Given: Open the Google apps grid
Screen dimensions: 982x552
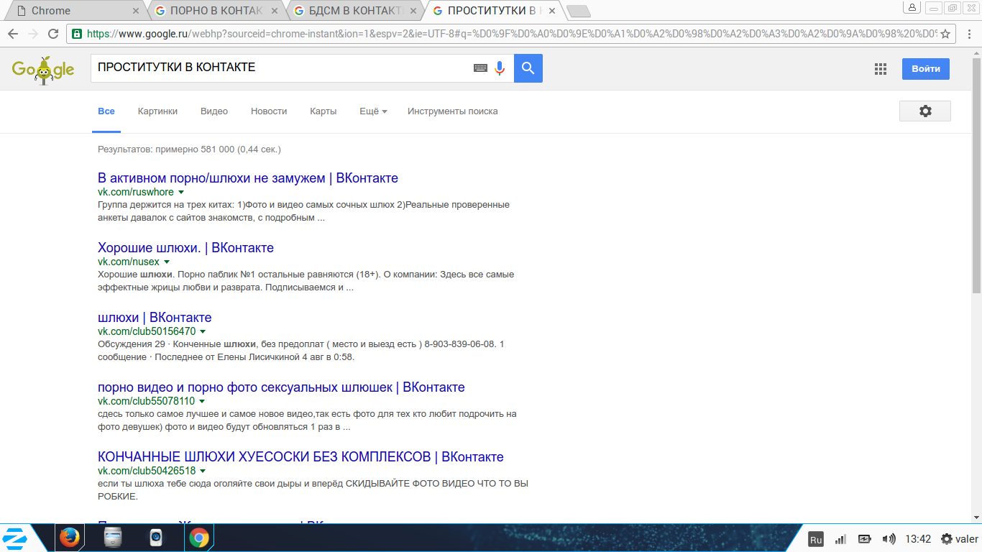Looking at the screenshot, I should click(x=881, y=69).
